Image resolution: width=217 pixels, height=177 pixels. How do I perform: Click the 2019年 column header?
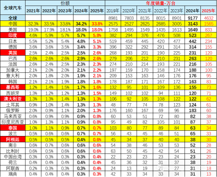click(113, 11)
